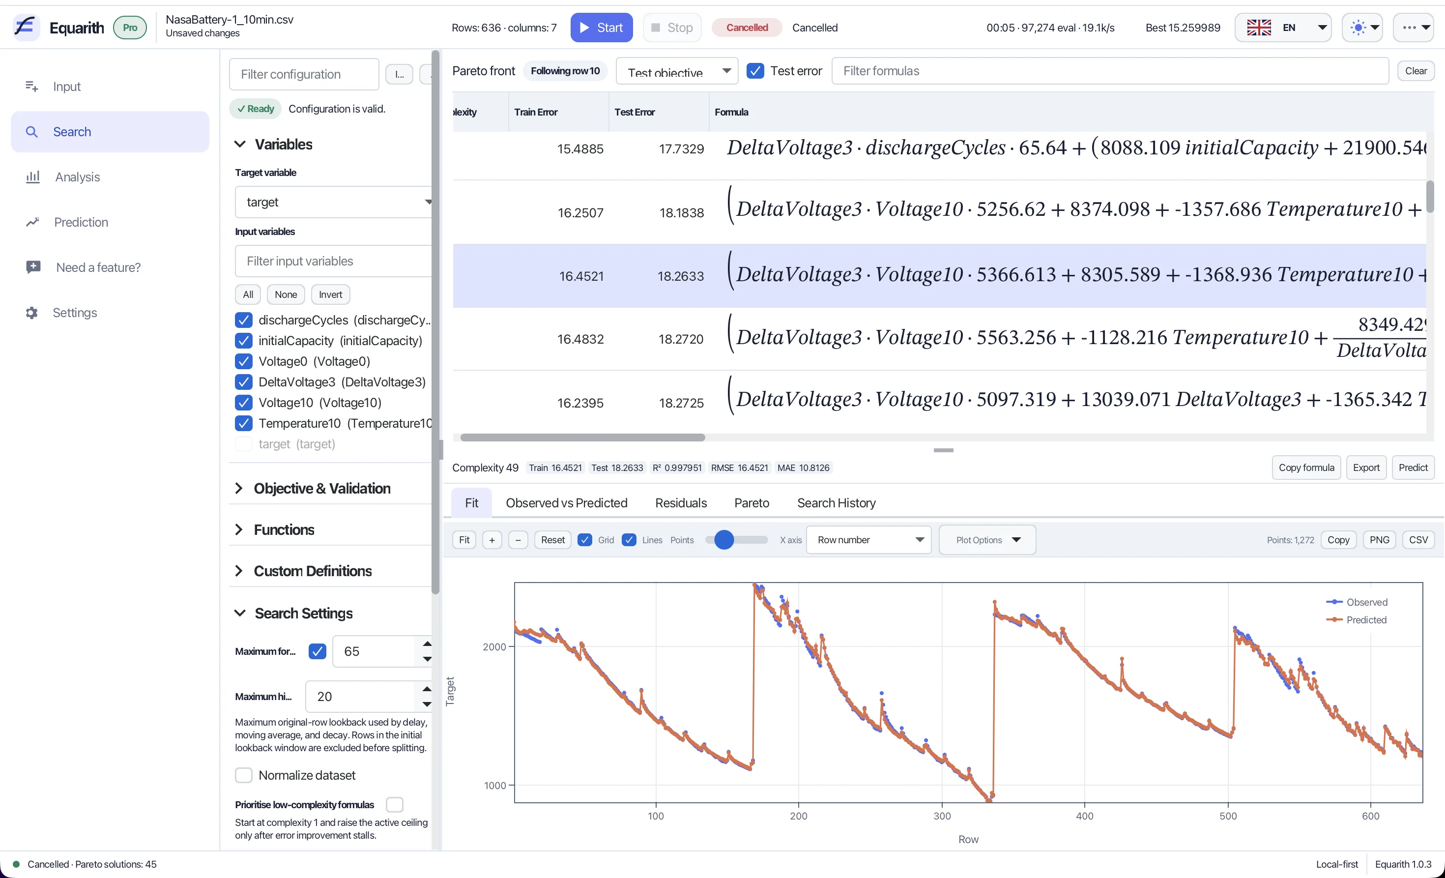Click the Need a feature chat icon

coord(33,267)
